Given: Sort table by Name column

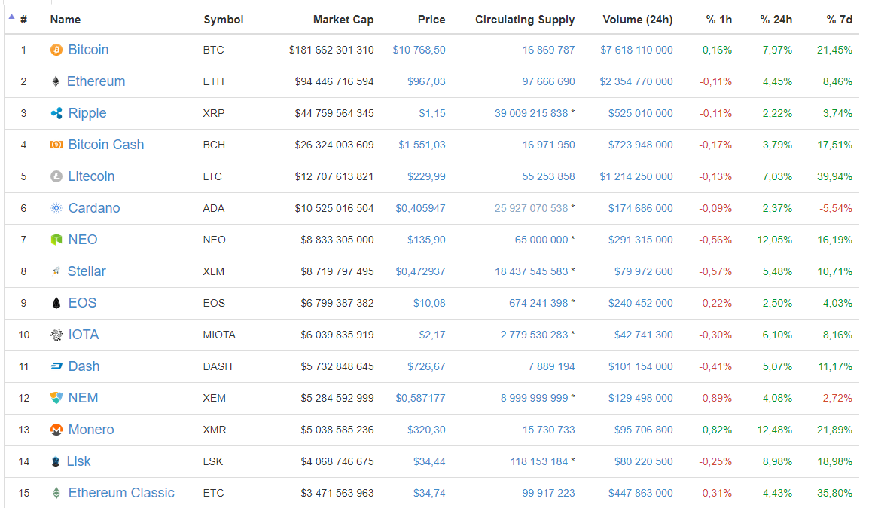Looking at the screenshot, I should (x=65, y=20).
